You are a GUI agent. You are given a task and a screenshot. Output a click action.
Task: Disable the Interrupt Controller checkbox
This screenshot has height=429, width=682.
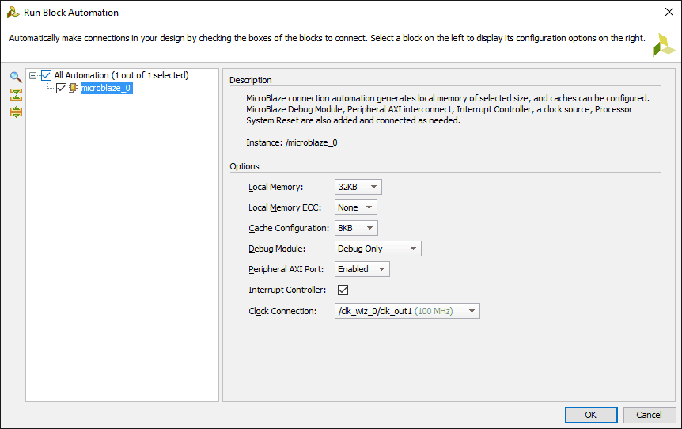[x=343, y=290]
